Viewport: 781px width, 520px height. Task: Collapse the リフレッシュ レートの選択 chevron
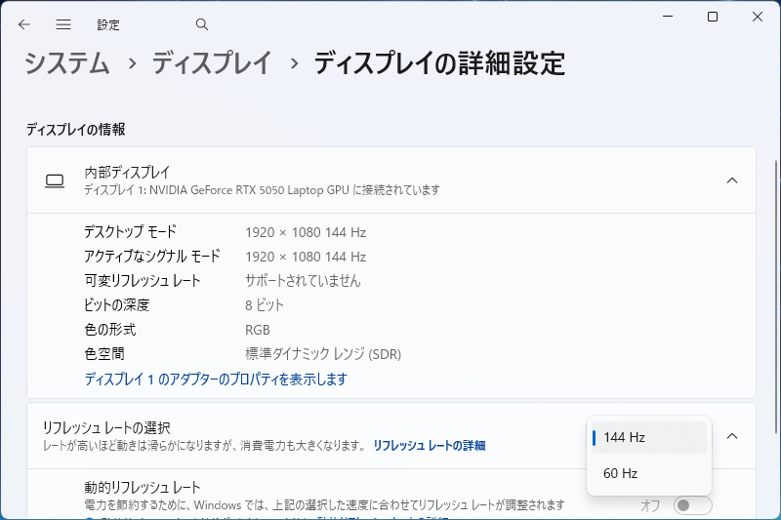731,436
